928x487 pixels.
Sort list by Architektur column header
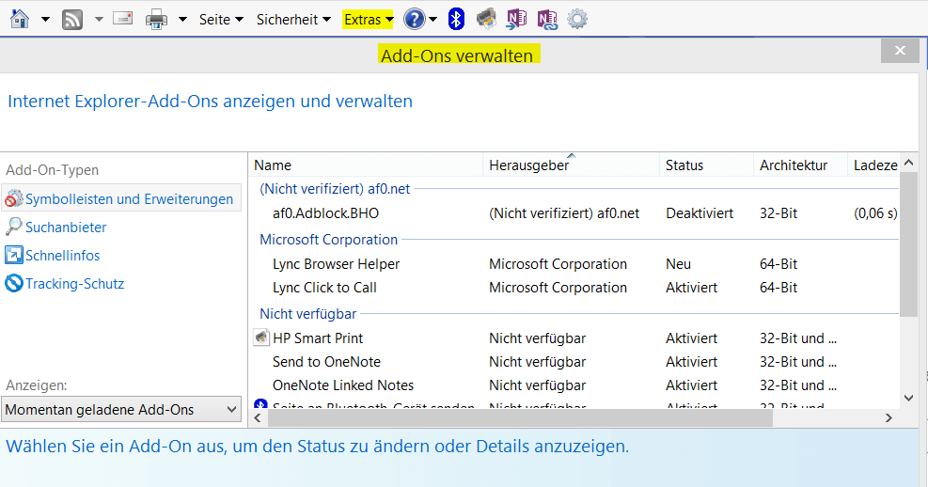tap(800, 165)
